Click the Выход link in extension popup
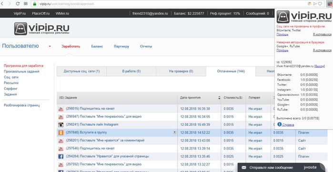This screenshot has height=172, width=333. 319,66
